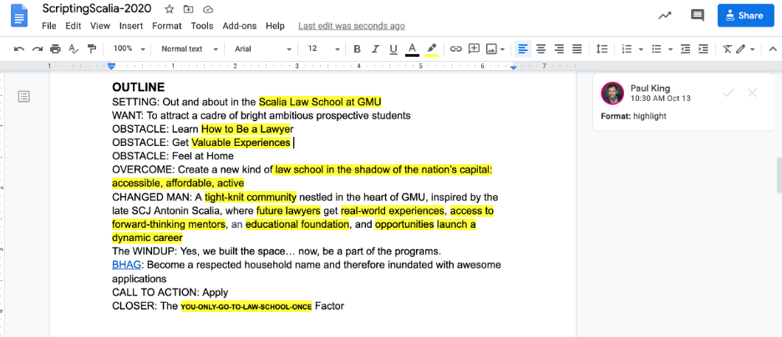The height and width of the screenshot is (337, 782).
Task: Open numbered list options arrow
Action: pos(640,49)
